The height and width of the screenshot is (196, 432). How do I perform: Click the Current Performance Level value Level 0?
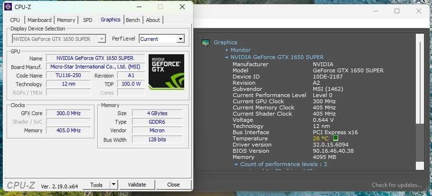322,95
